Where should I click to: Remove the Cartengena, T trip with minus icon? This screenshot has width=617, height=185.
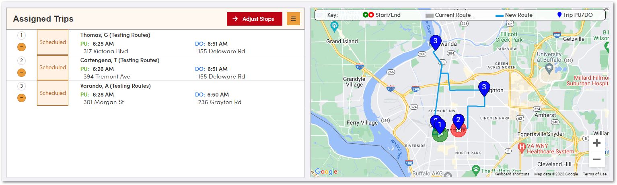click(22, 72)
